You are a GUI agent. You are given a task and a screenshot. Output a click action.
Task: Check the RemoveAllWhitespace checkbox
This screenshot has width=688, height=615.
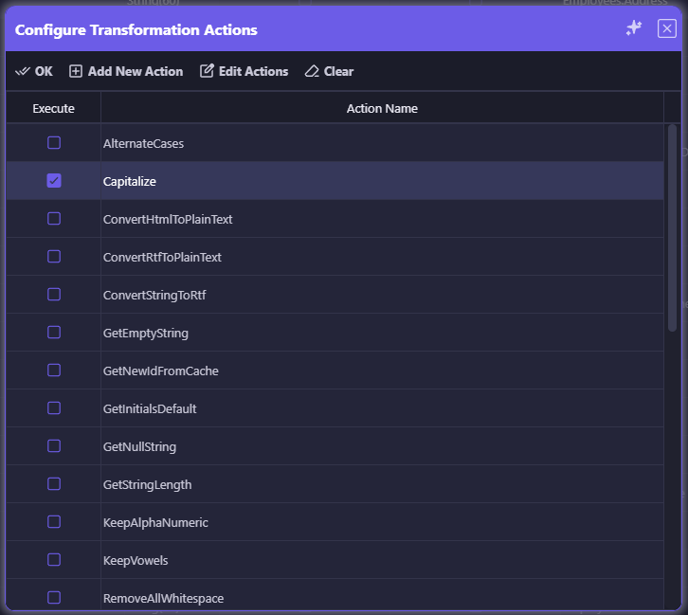point(54,598)
